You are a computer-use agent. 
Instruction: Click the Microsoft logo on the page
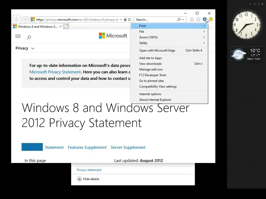113,36
